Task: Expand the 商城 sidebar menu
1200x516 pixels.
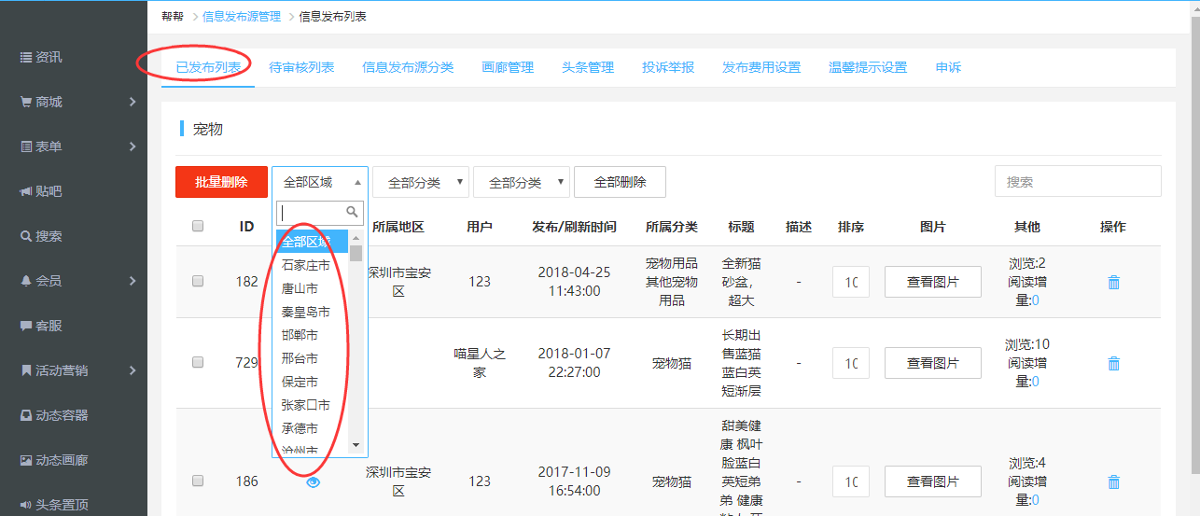Action: (75, 102)
